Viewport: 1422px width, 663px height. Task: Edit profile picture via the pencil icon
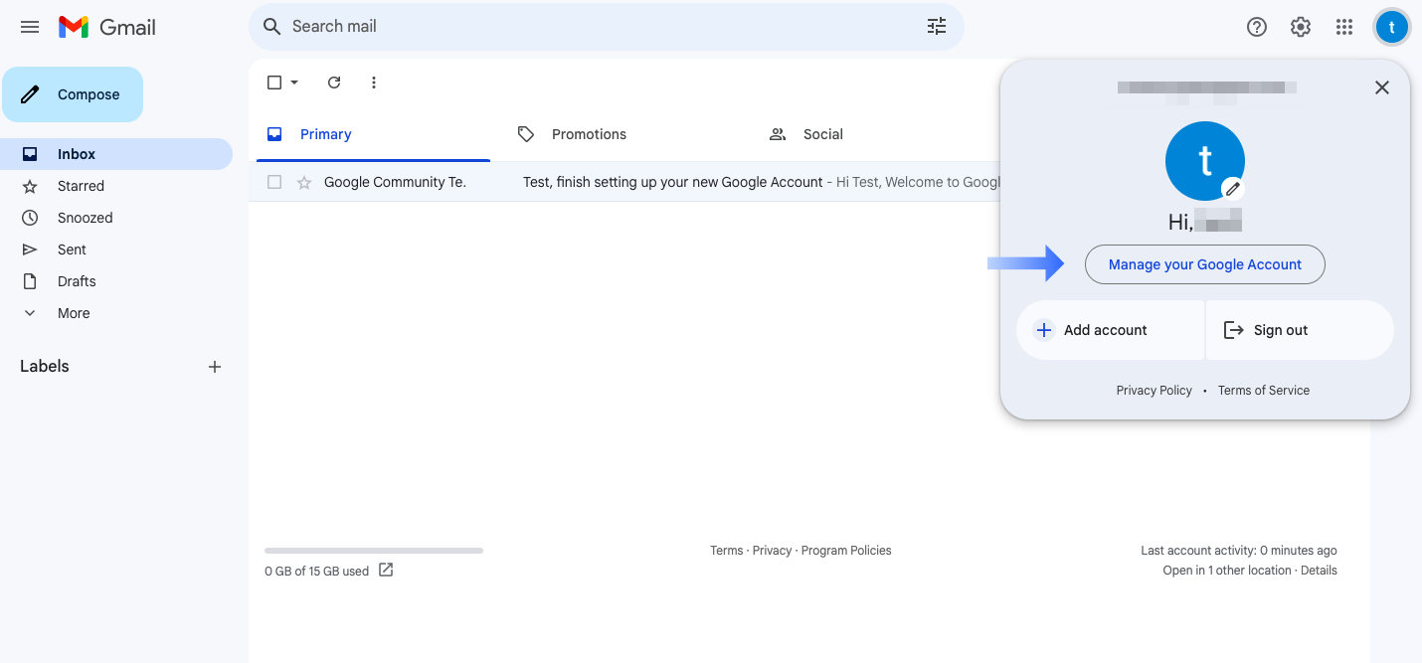click(x=1233, y=187)
